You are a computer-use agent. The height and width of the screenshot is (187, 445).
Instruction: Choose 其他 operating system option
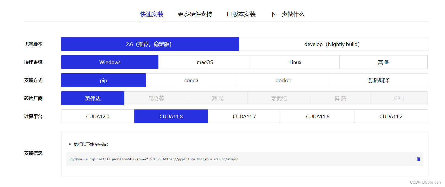[384, 62]
